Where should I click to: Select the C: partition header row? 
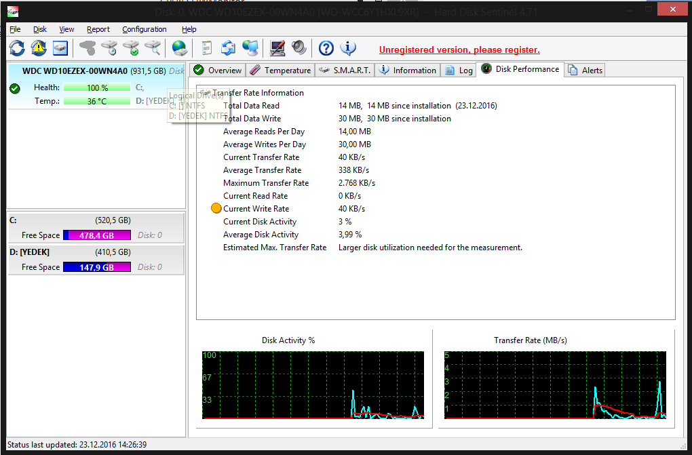point(96,220)
